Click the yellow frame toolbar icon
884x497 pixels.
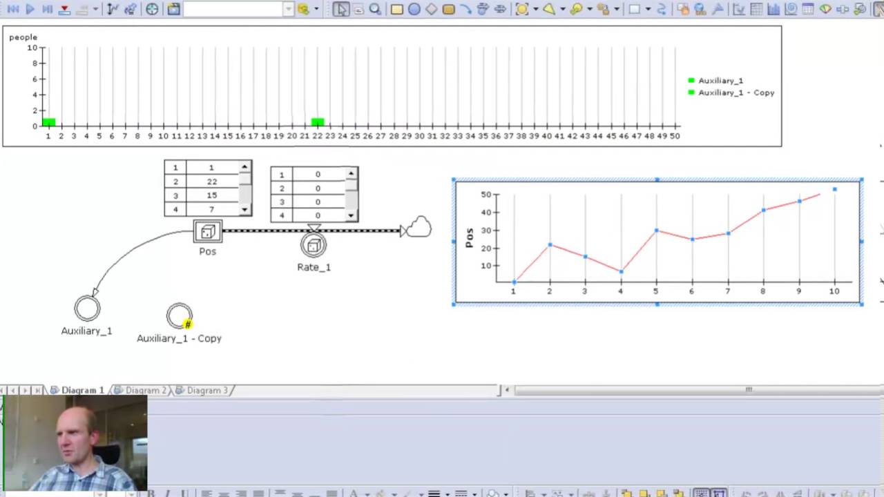(521, 9)
